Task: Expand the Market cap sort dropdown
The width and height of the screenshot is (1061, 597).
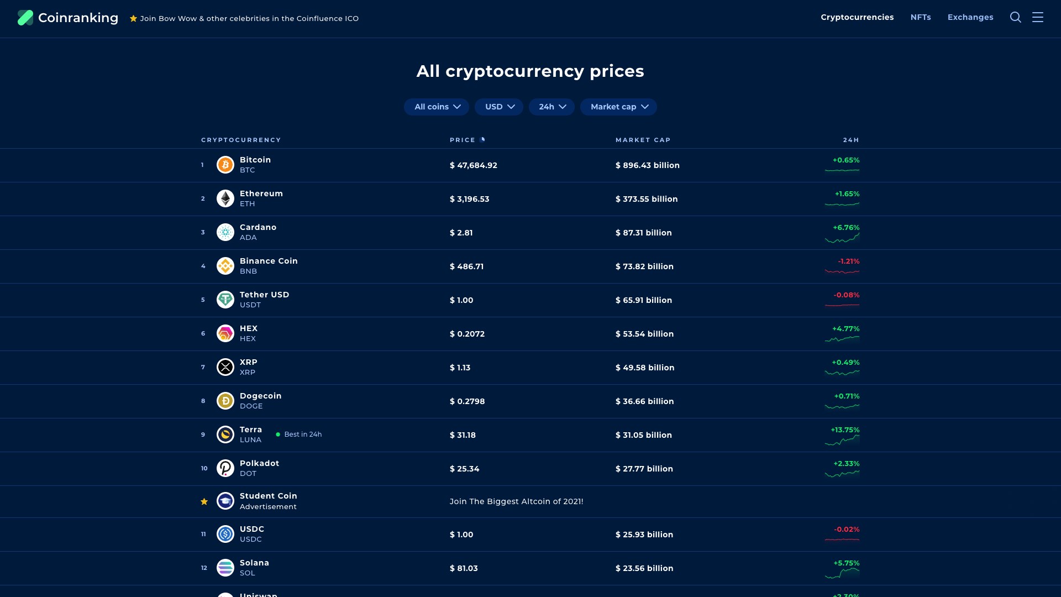Action: click(x=618, y=107)
